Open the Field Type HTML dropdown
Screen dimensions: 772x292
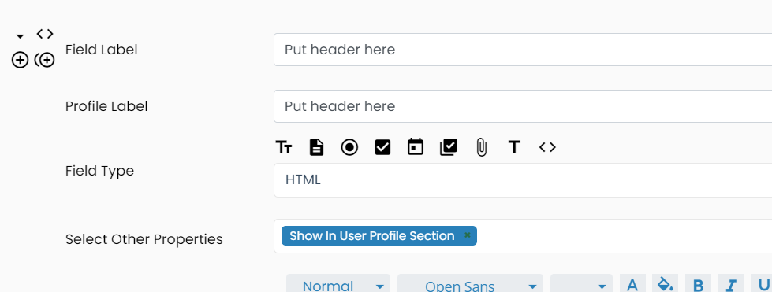pos(523,180)
